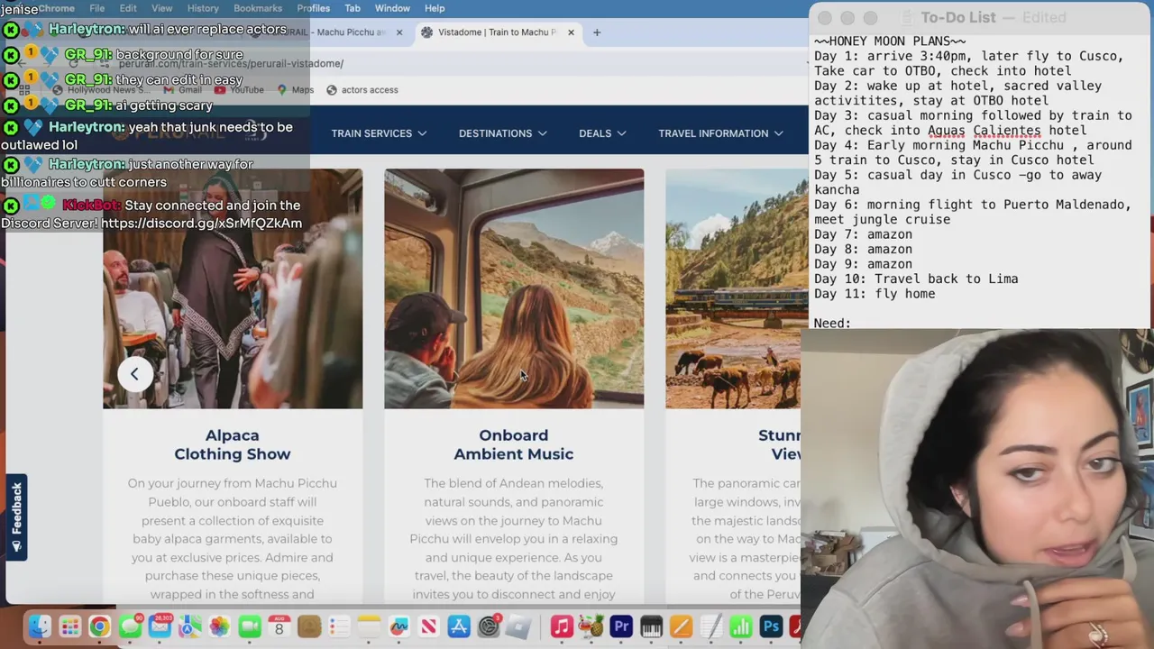The image size is (1154, 649).
Task: Open Premiere Pro in the dock
Action: coord(621,626)
